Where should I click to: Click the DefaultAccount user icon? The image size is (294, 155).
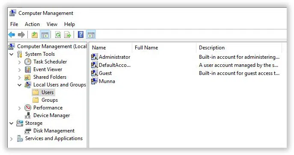point(94,65)
